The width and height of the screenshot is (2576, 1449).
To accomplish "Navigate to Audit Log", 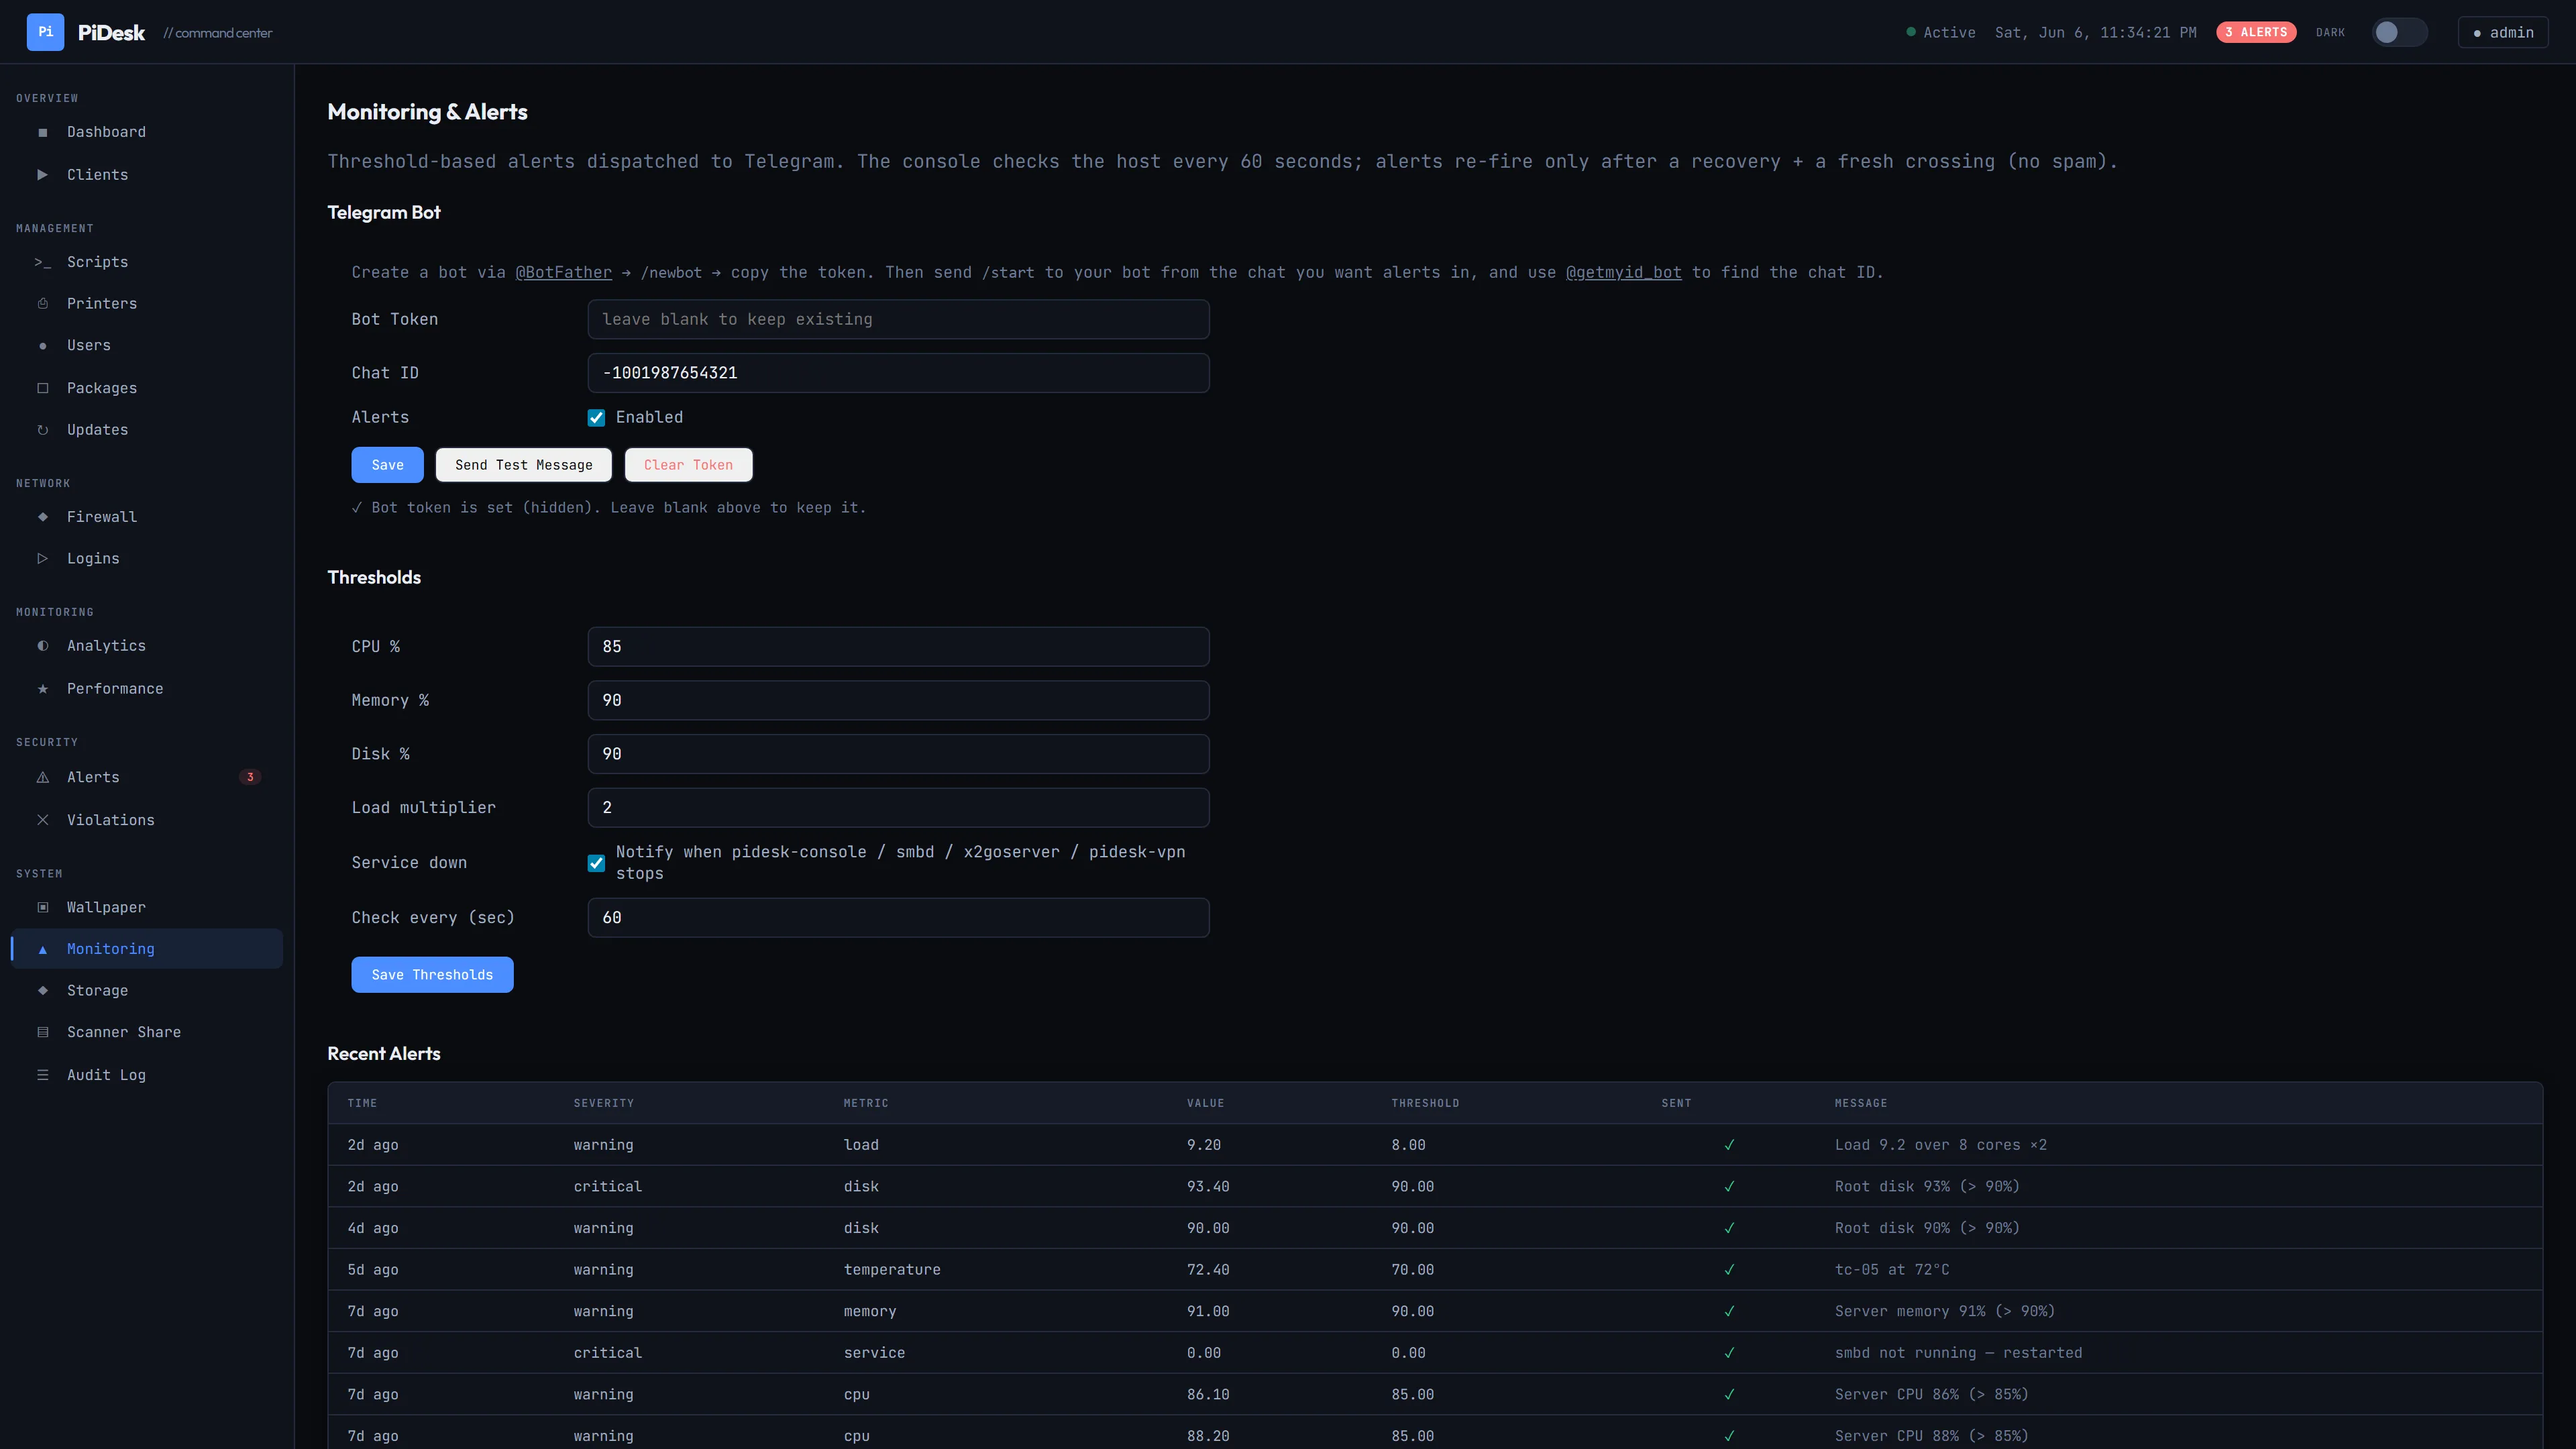I will 146,1075.
